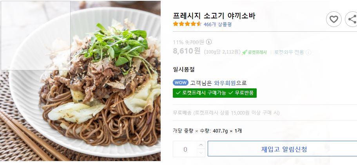Click the 무료반품 label

[x=242, y=93]
